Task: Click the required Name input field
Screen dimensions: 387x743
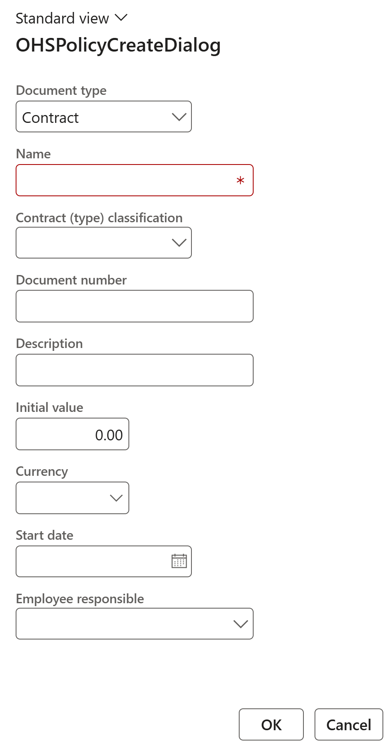Action: click(124, 181)
